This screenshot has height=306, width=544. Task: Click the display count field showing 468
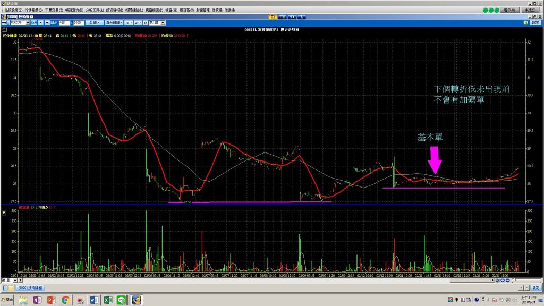pyautogui.click(x=64, y=22)
